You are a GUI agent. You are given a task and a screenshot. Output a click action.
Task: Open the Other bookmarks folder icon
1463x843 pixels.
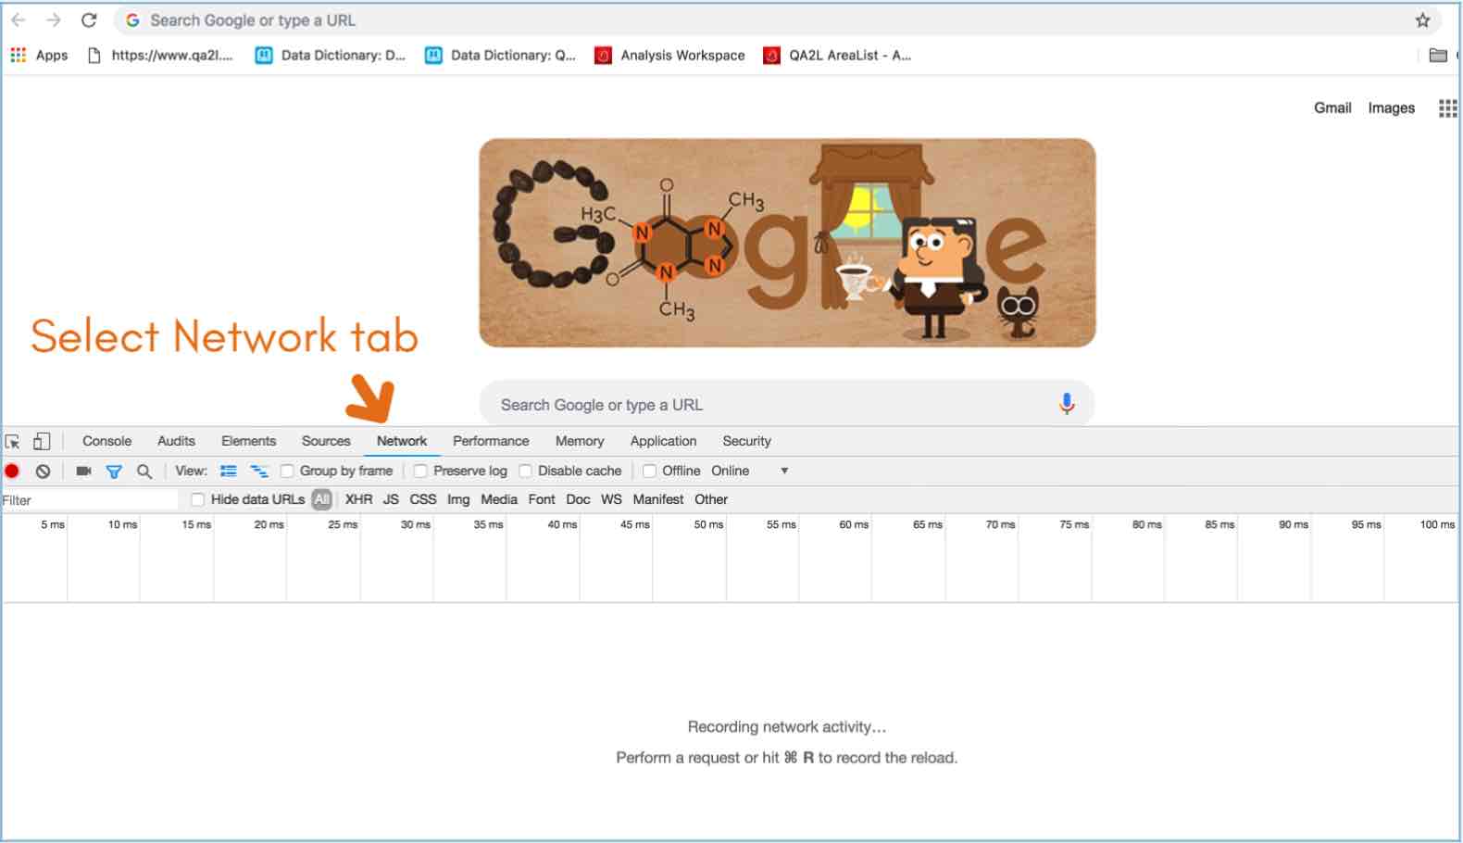point(1438,56)
